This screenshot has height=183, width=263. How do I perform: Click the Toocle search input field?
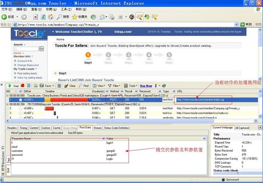(x=26, y=49)
